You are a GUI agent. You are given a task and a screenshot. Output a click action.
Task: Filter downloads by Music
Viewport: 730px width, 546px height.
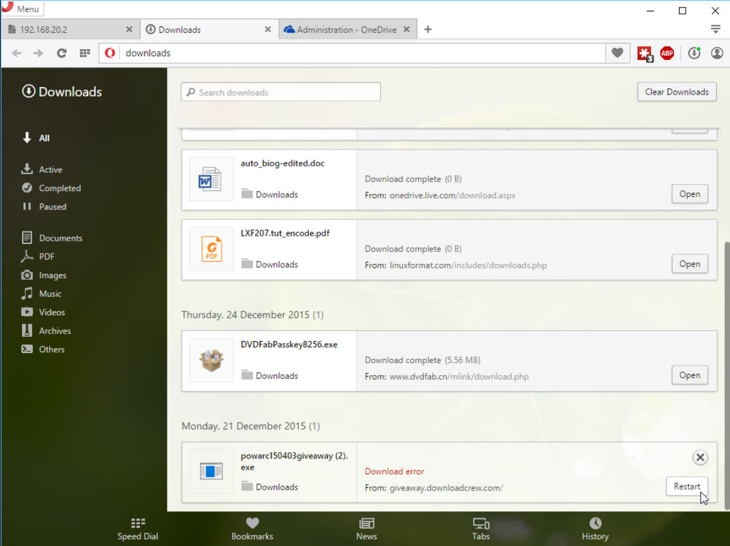click(41, 294)
